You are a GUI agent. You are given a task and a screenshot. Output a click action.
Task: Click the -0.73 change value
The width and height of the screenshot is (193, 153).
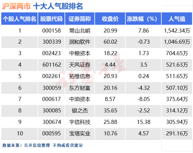144,42
